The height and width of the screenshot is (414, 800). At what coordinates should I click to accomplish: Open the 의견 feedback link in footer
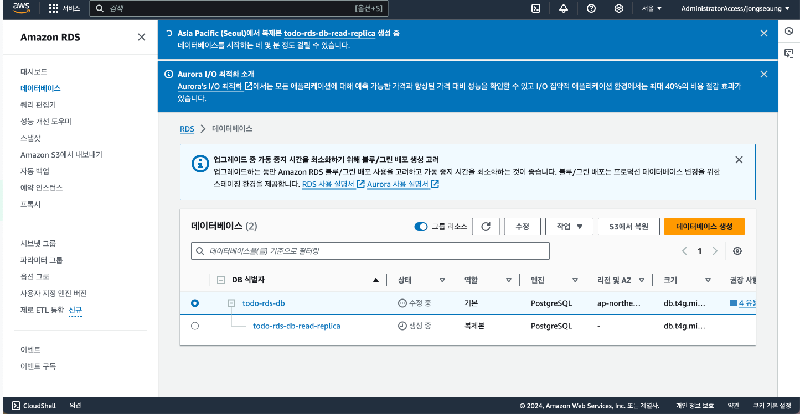coord(75,406)
